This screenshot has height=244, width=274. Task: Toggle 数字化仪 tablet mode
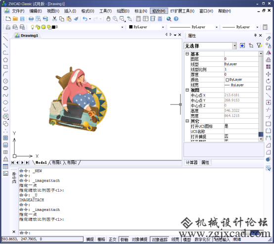coord(202,239)
